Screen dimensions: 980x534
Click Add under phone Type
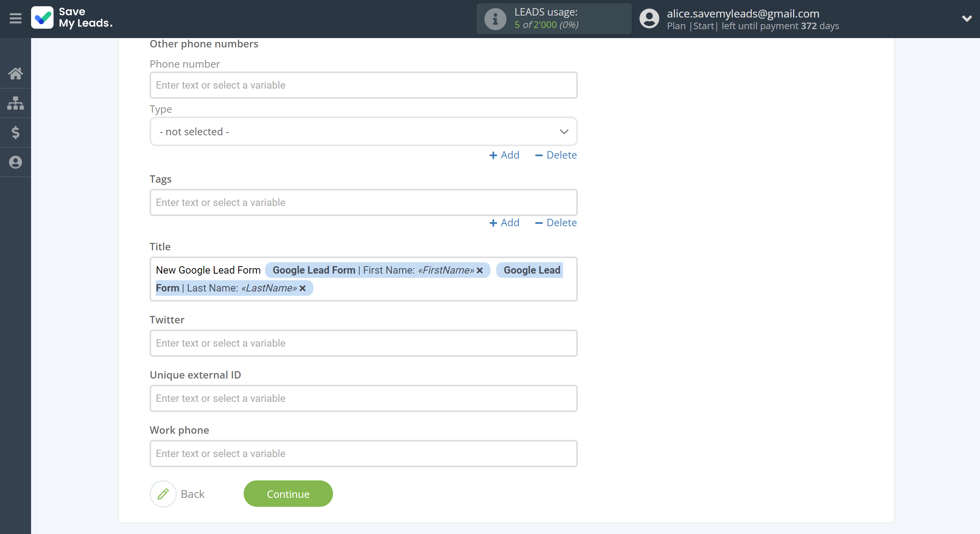[504, 155]
